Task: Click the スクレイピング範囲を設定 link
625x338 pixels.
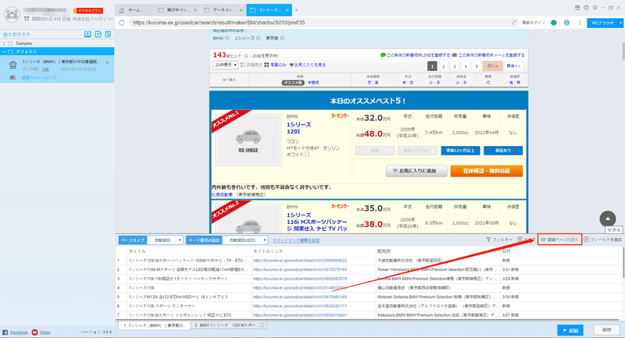Action: (296, 240)
